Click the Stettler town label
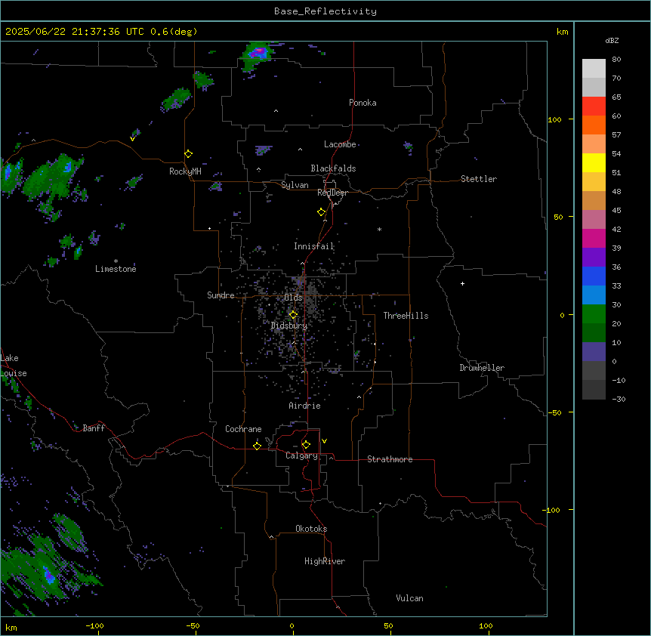Viewport: 651px width, 636px height. click(x=478, y=179)
